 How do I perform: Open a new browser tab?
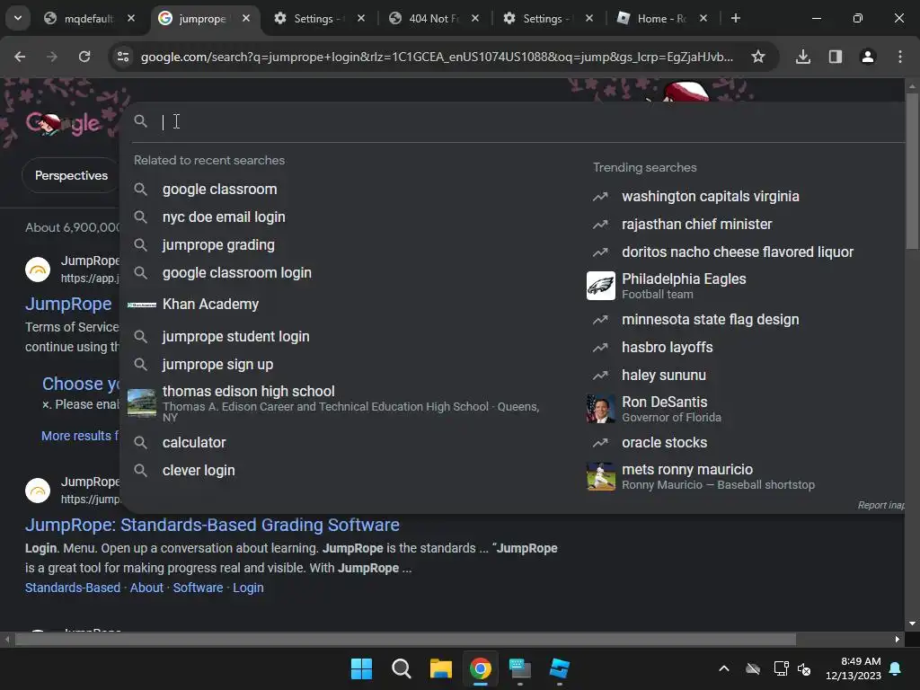tap(735, 18)
